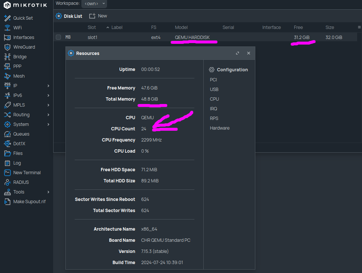The height and width of the screenshot is (273, 362).
Task: Open IRQ in Resources configuration
Action: coord(213,109)
